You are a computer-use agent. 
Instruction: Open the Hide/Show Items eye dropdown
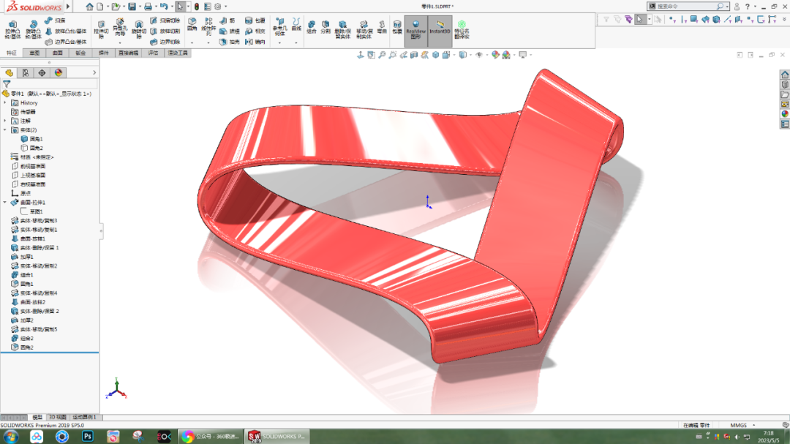[479, 55]
